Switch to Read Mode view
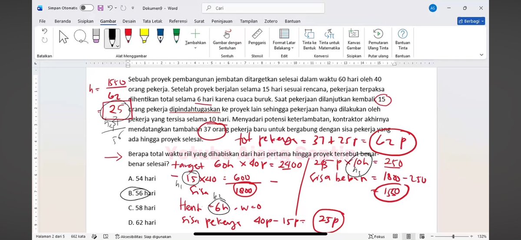The width and height of the screenshot is (521, 240). [395, 237]
